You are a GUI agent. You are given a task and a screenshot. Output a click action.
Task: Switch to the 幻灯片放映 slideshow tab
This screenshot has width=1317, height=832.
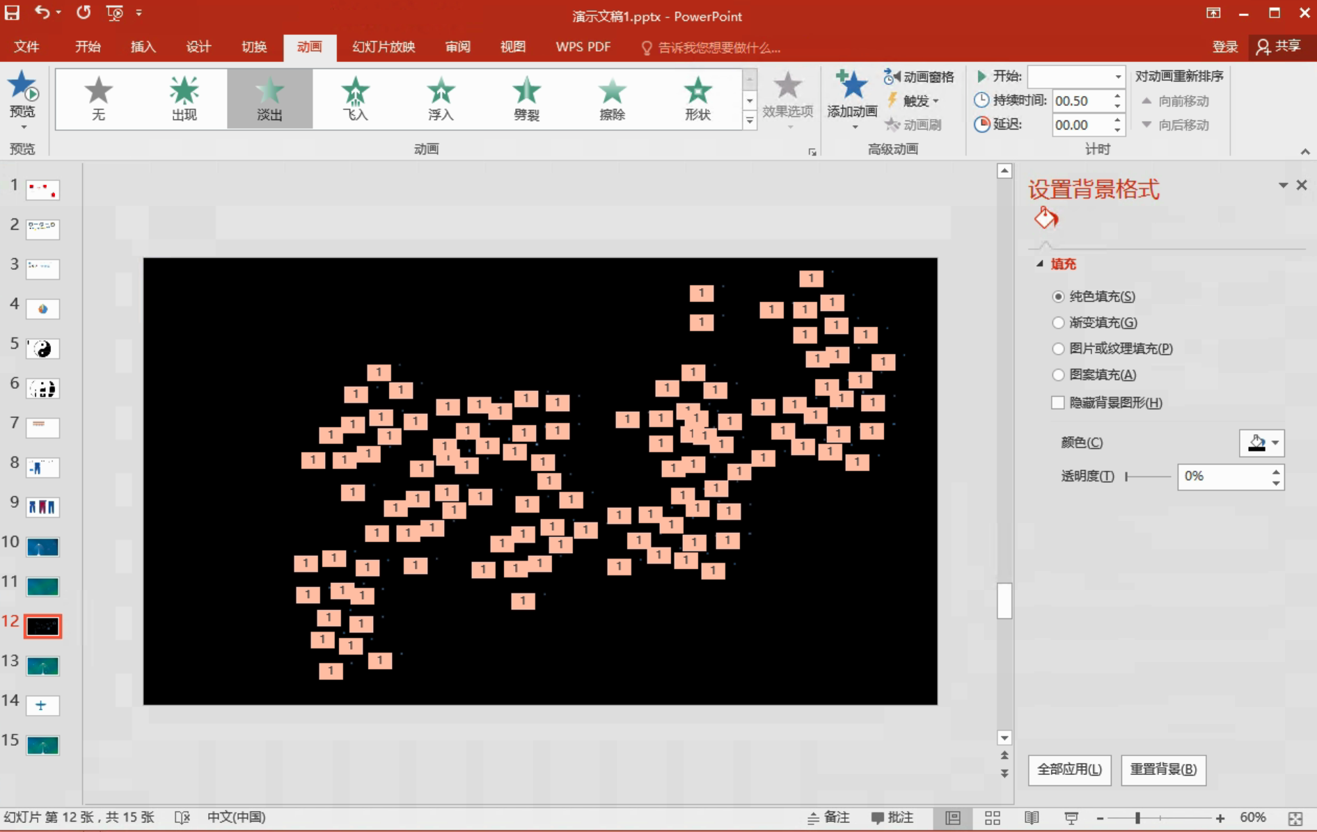pyautogui.click(x=384, y=47)
